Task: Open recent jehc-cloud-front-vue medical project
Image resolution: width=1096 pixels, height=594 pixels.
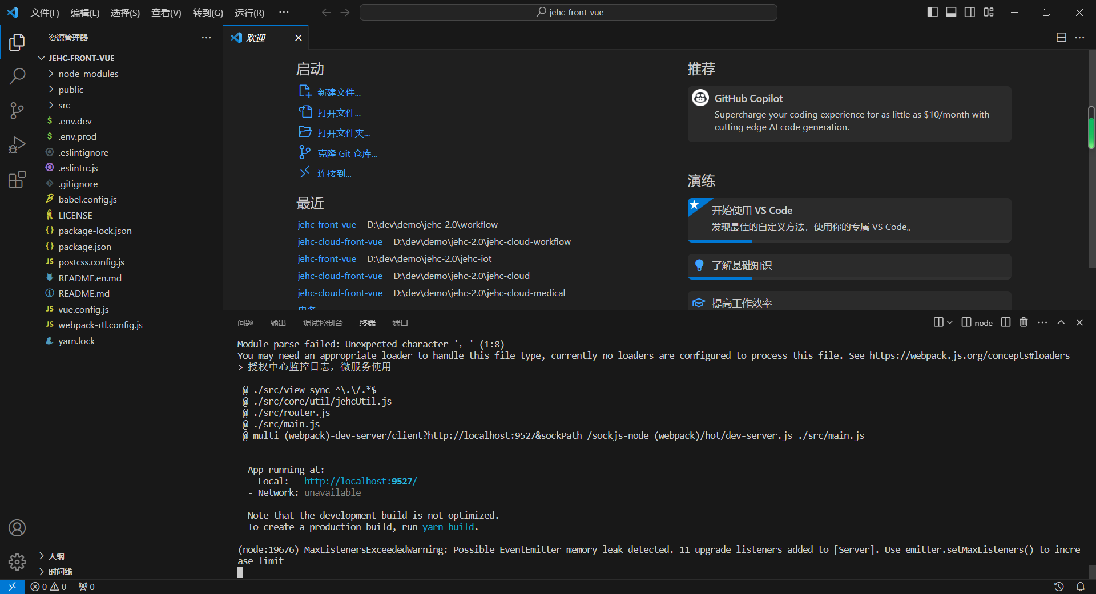Action: coord(340,293)
